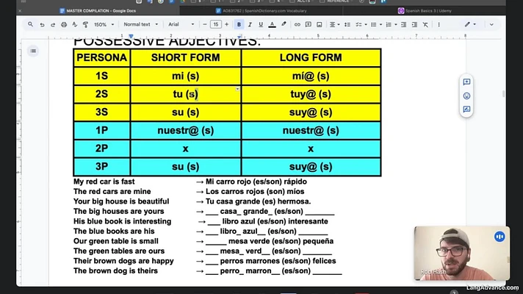Viewport: 523px width, 294px height.
Task: Open the table cell dropdown arrow
Action: pos(237,89)
